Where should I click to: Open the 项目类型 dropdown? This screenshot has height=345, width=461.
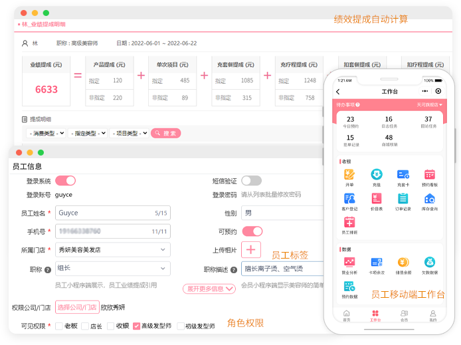(x=129, y=133)
